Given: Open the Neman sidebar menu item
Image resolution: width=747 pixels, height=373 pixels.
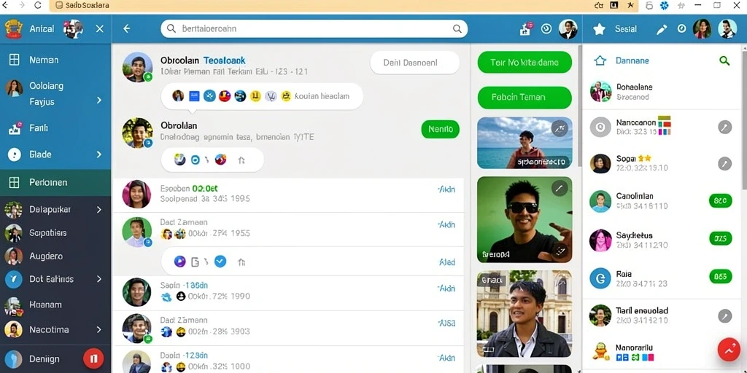Looking at the screenshot, I should point(55,60).
